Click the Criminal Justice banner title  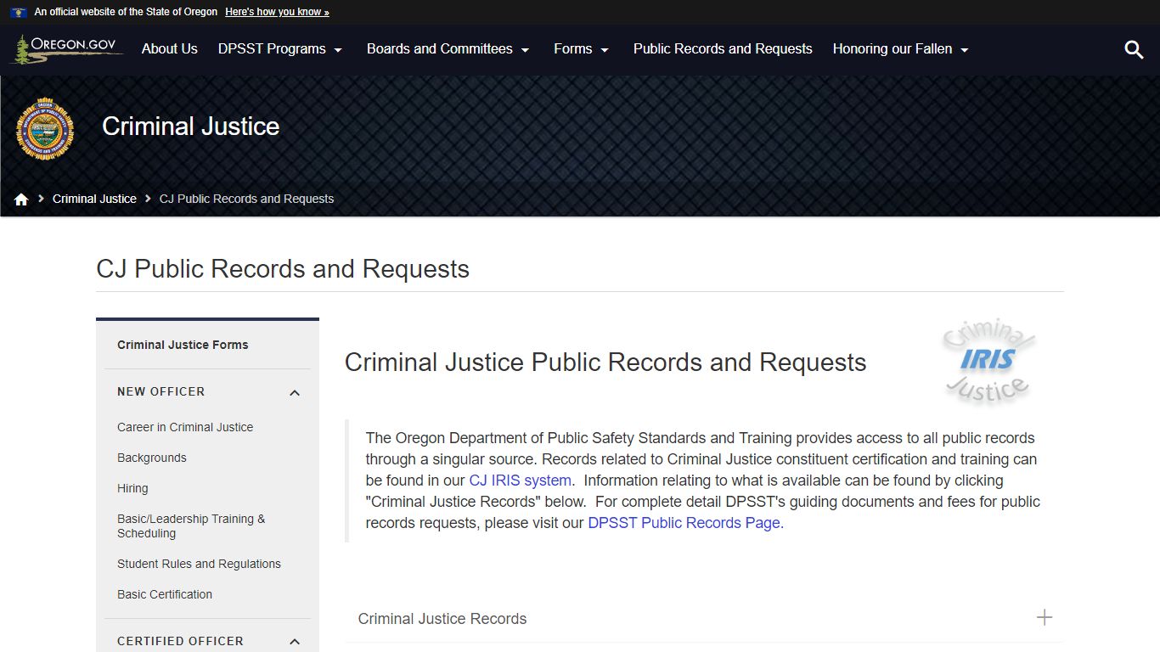tap(191, 126)
